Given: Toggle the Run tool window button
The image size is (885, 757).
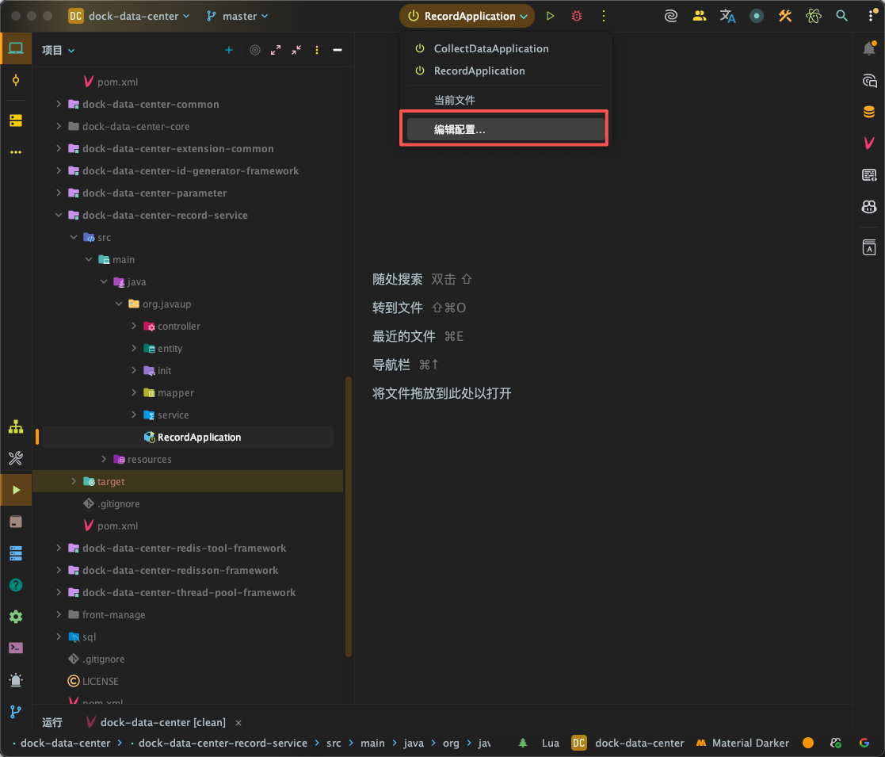Looking at the screenshot, I should [16, 490].
